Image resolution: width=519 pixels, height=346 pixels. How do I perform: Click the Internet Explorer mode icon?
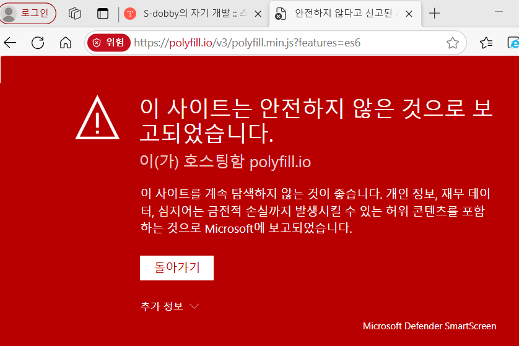click(513, 43)
